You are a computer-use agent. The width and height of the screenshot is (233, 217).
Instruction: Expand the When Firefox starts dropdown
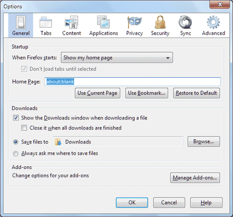[117, 58]
